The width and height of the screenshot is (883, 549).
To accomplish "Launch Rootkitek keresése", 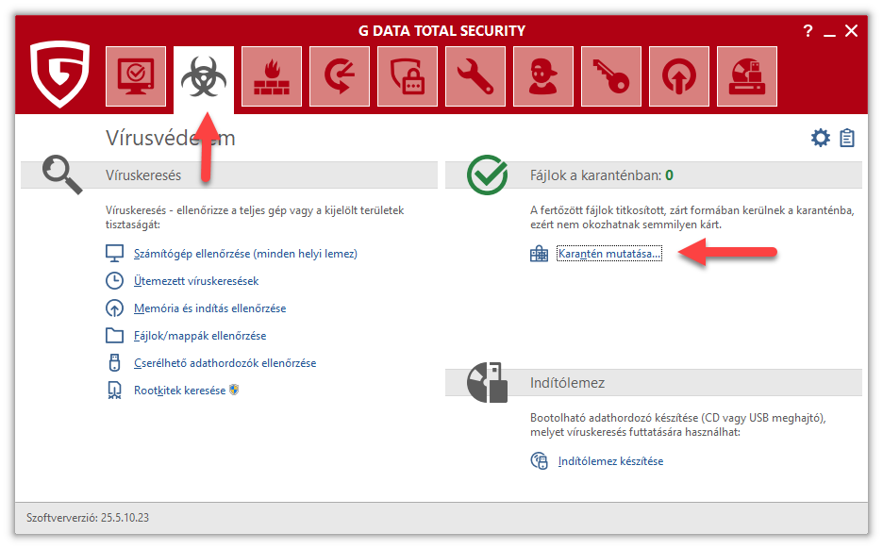I will coord(179,391).
